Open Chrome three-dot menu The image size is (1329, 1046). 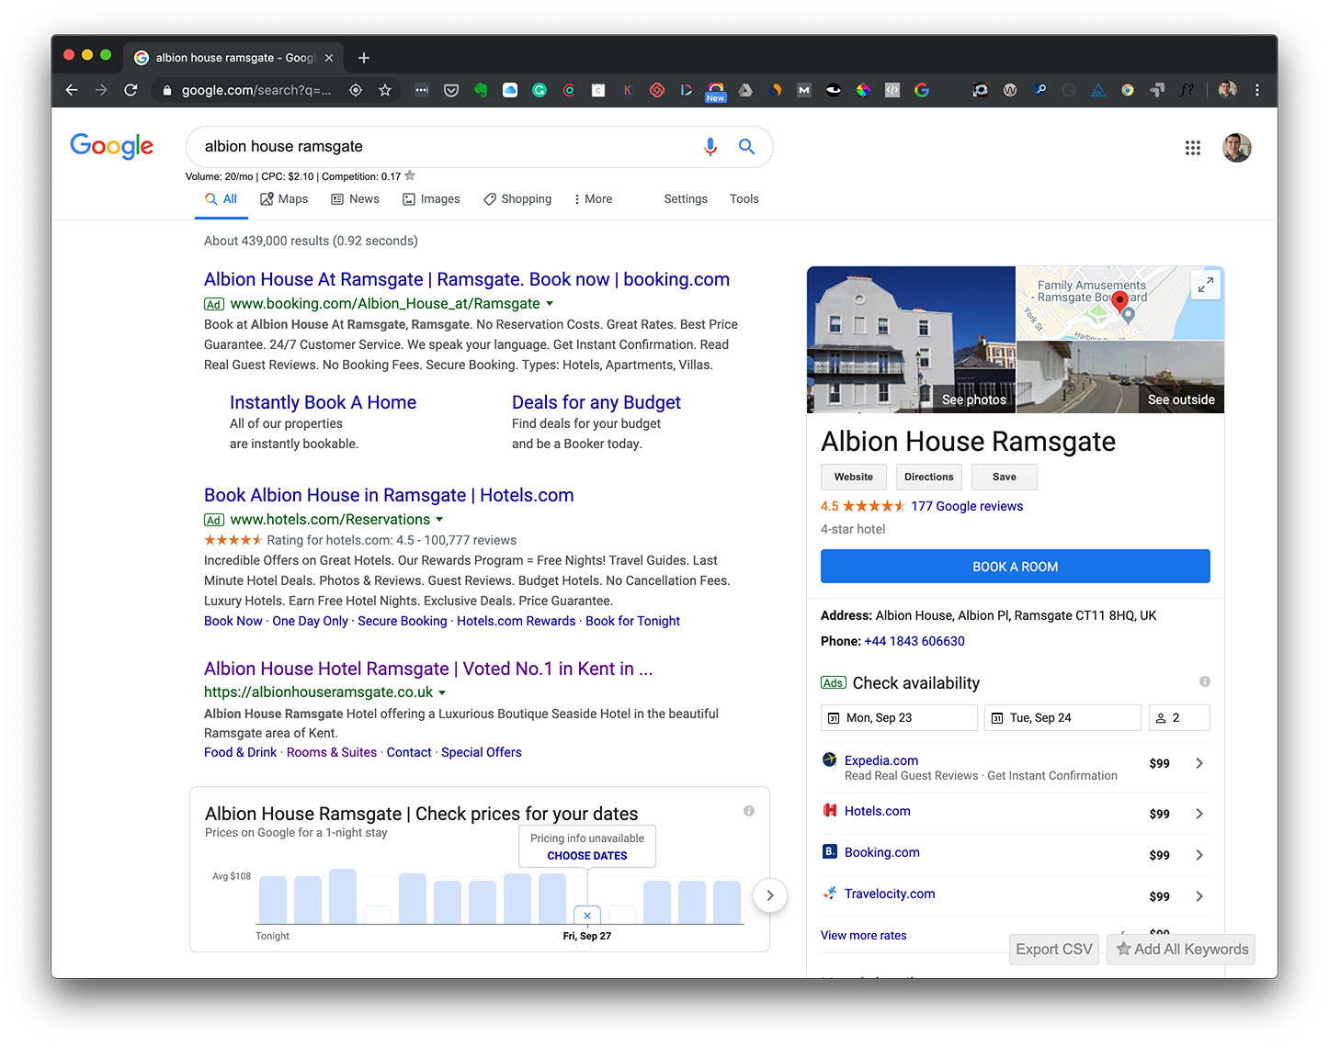click(x=1257, y=90)
